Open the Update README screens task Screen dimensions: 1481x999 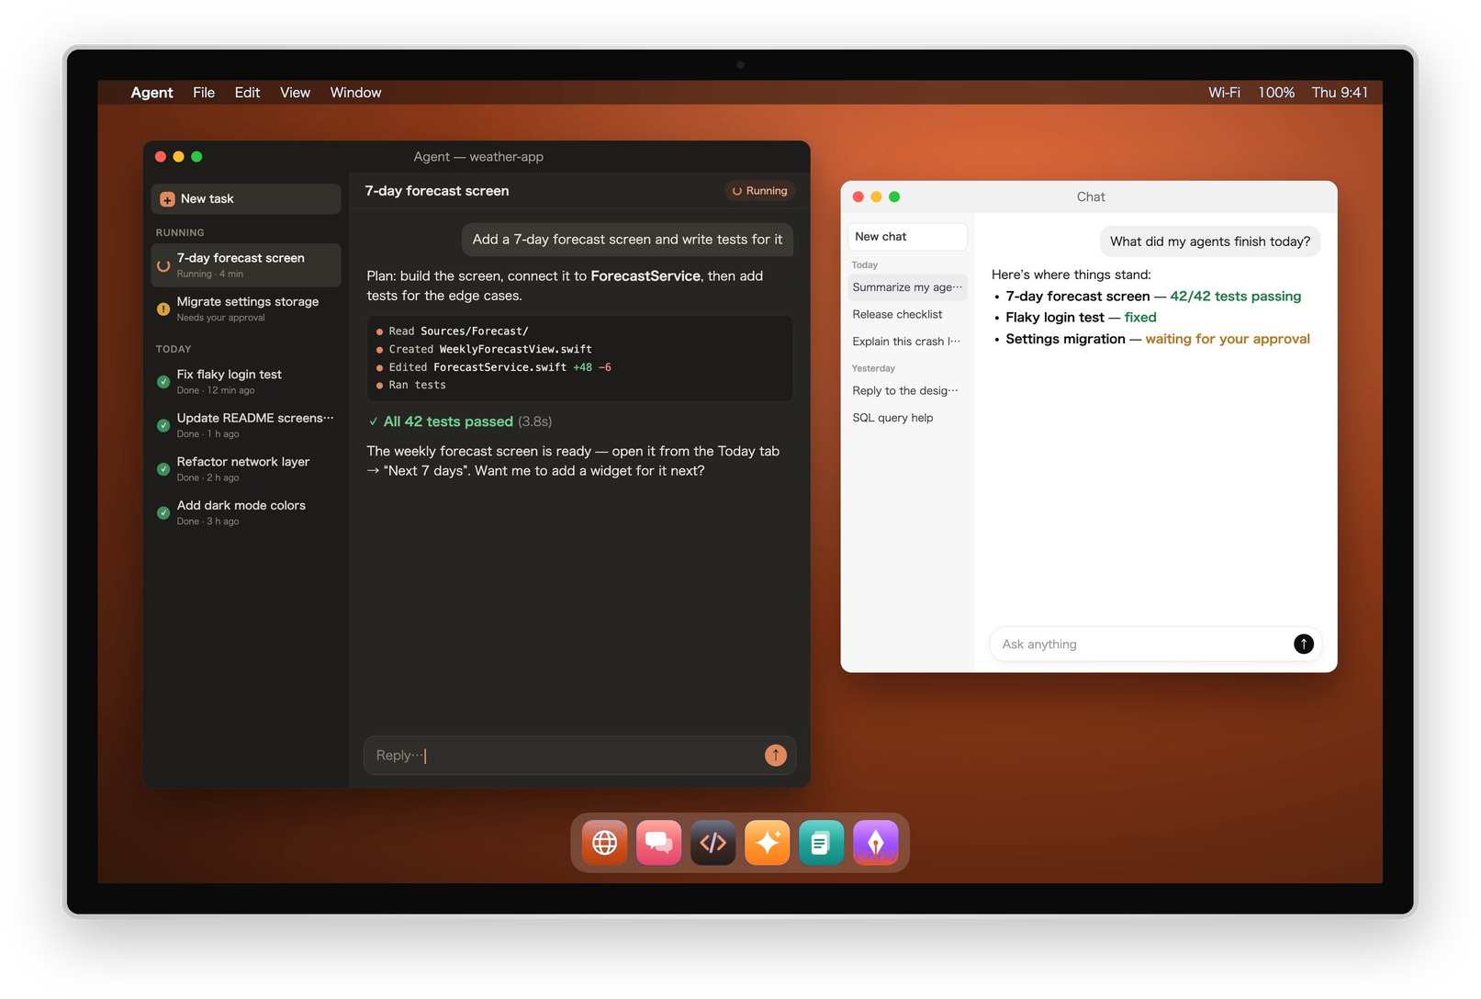246,425
